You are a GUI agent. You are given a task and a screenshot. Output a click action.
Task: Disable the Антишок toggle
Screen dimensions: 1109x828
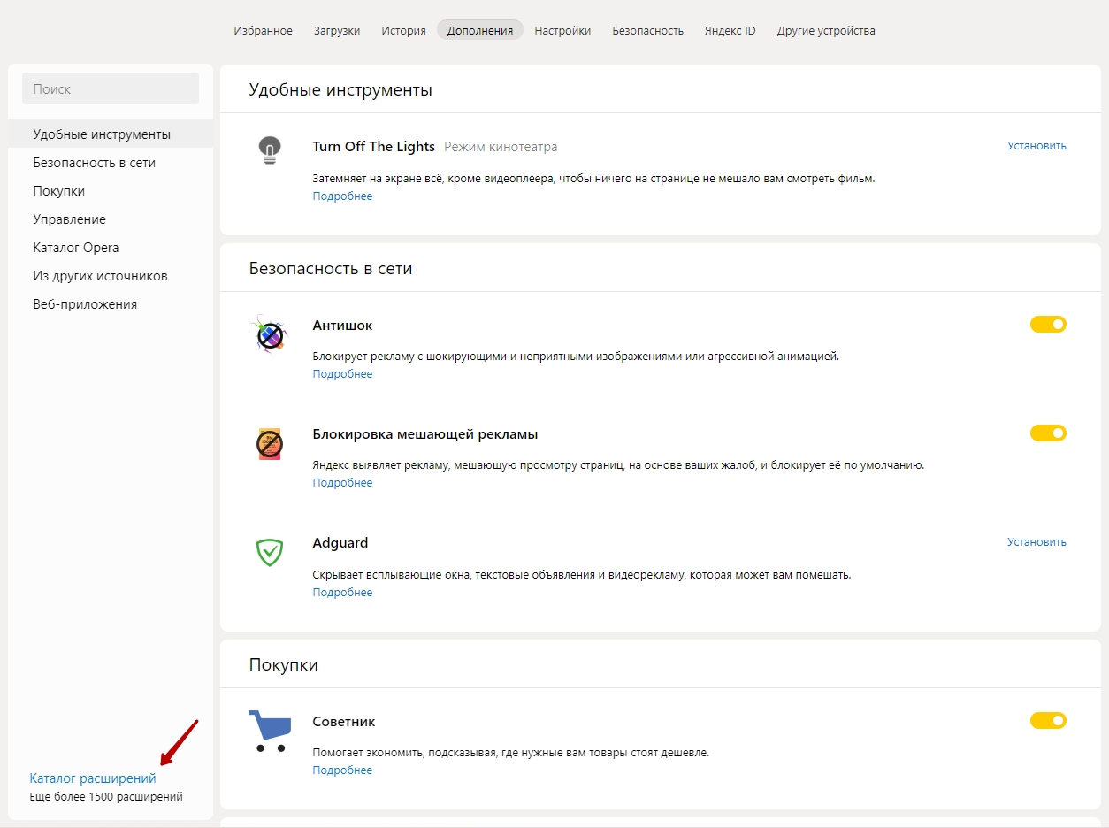point(1048,325)
